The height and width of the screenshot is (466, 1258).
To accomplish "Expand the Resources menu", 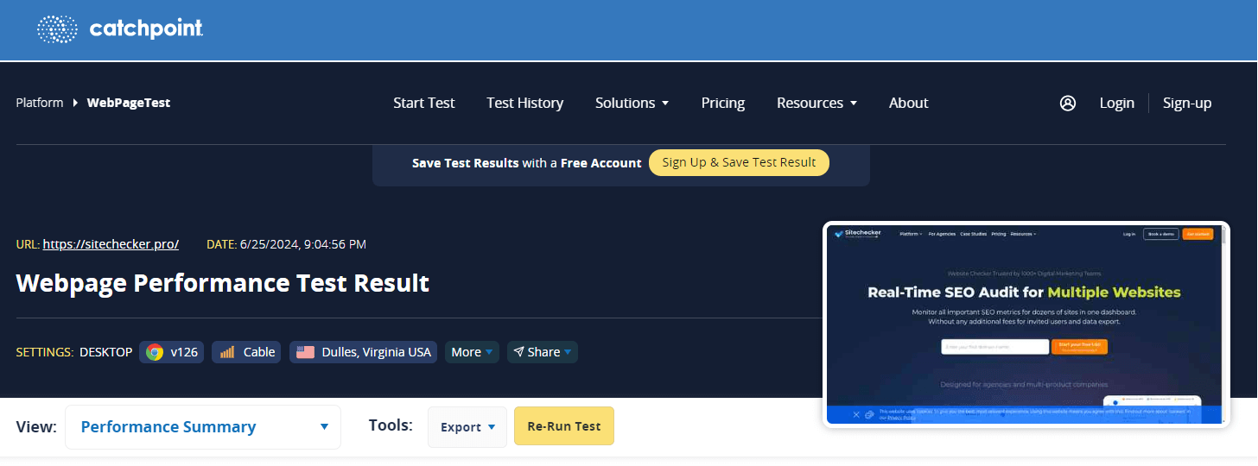I will click(816, 103).
